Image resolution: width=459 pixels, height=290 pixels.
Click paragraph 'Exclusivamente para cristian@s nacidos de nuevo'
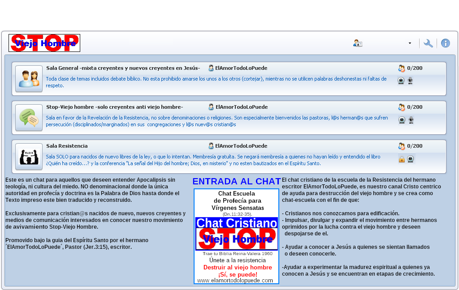click(95, 220)
